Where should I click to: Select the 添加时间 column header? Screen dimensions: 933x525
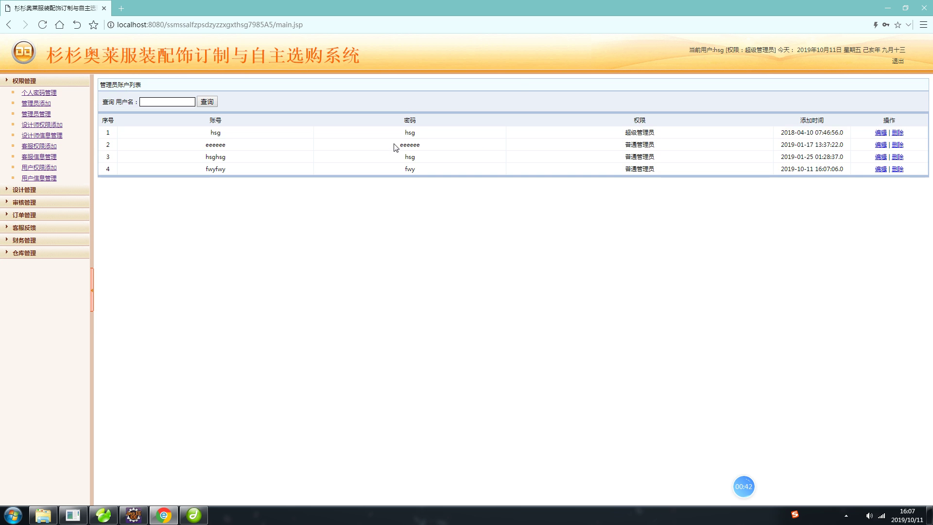812,120
